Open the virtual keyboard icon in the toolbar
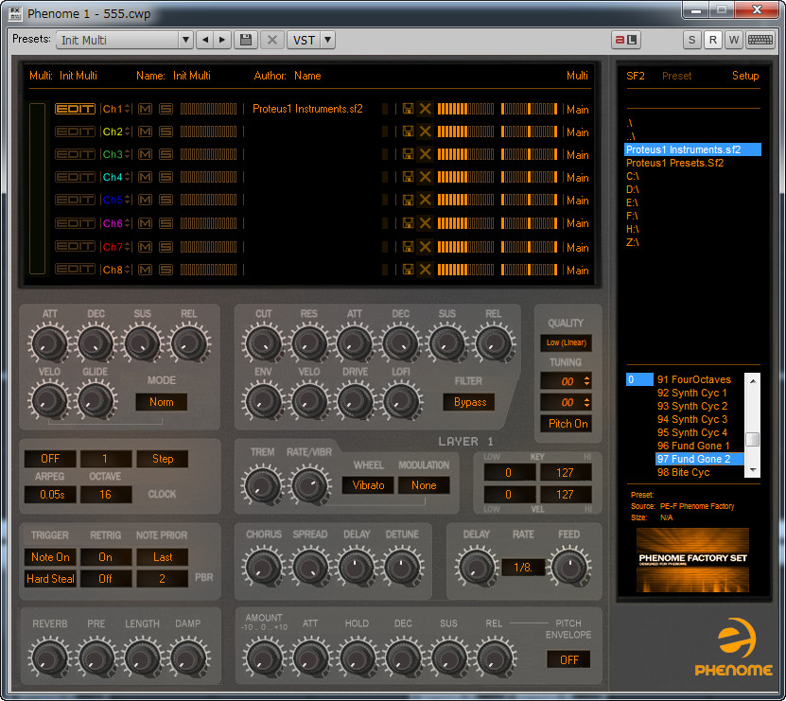The height and width of the screenshot is (701, 786). tap(760, 40)
